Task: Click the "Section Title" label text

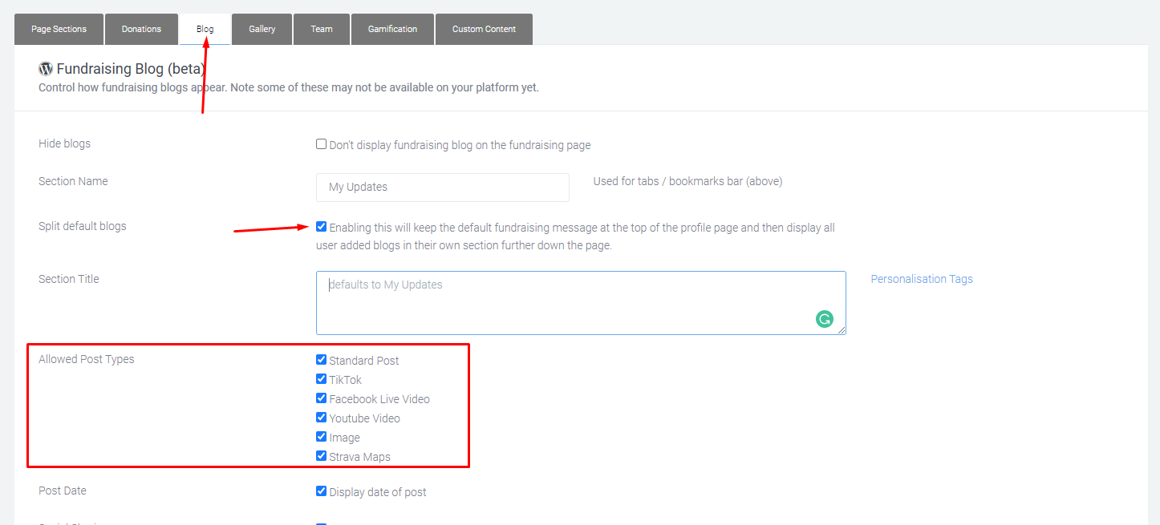Action: [69, 279]
